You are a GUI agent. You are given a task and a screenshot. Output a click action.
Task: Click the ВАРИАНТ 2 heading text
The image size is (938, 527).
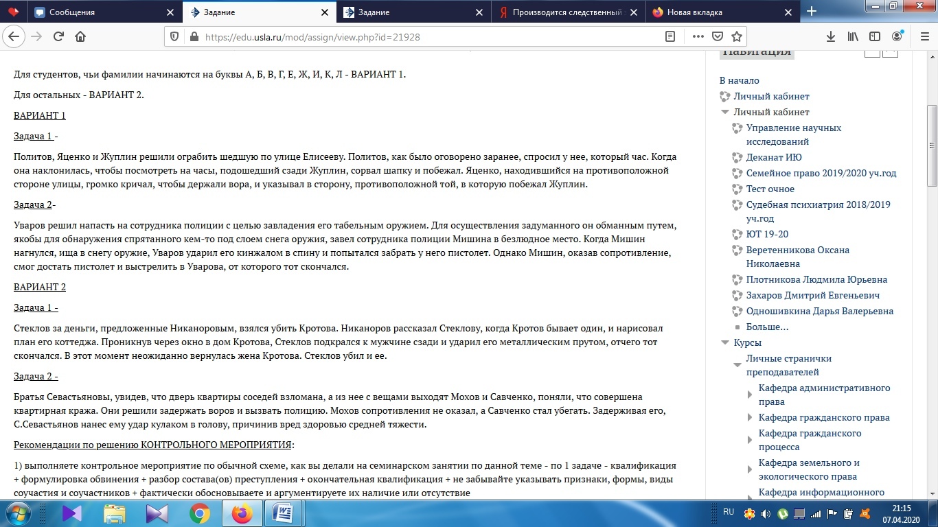click(40, 287)
